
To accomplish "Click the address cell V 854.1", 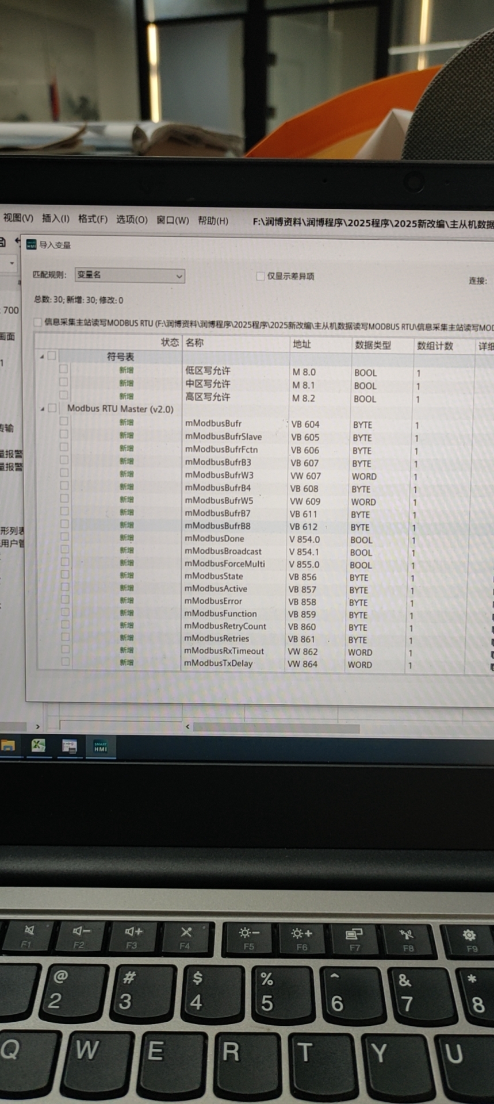I will pos(304,552).
